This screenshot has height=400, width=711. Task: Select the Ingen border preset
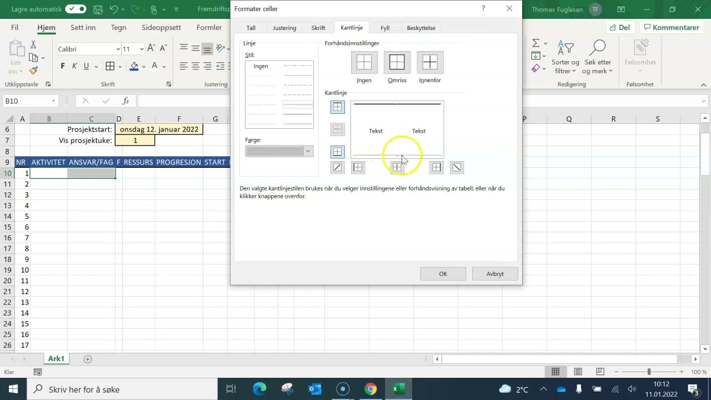coord(364,63)
